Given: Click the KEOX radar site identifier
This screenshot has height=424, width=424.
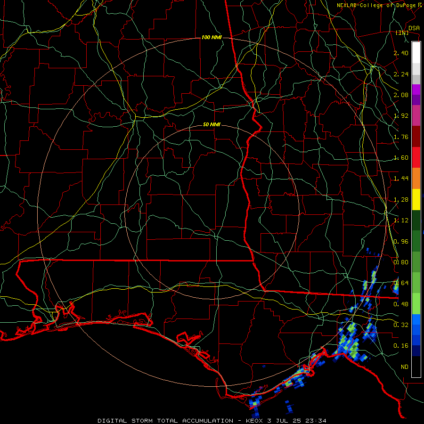Looking at the screenshot, I should 255,421.
